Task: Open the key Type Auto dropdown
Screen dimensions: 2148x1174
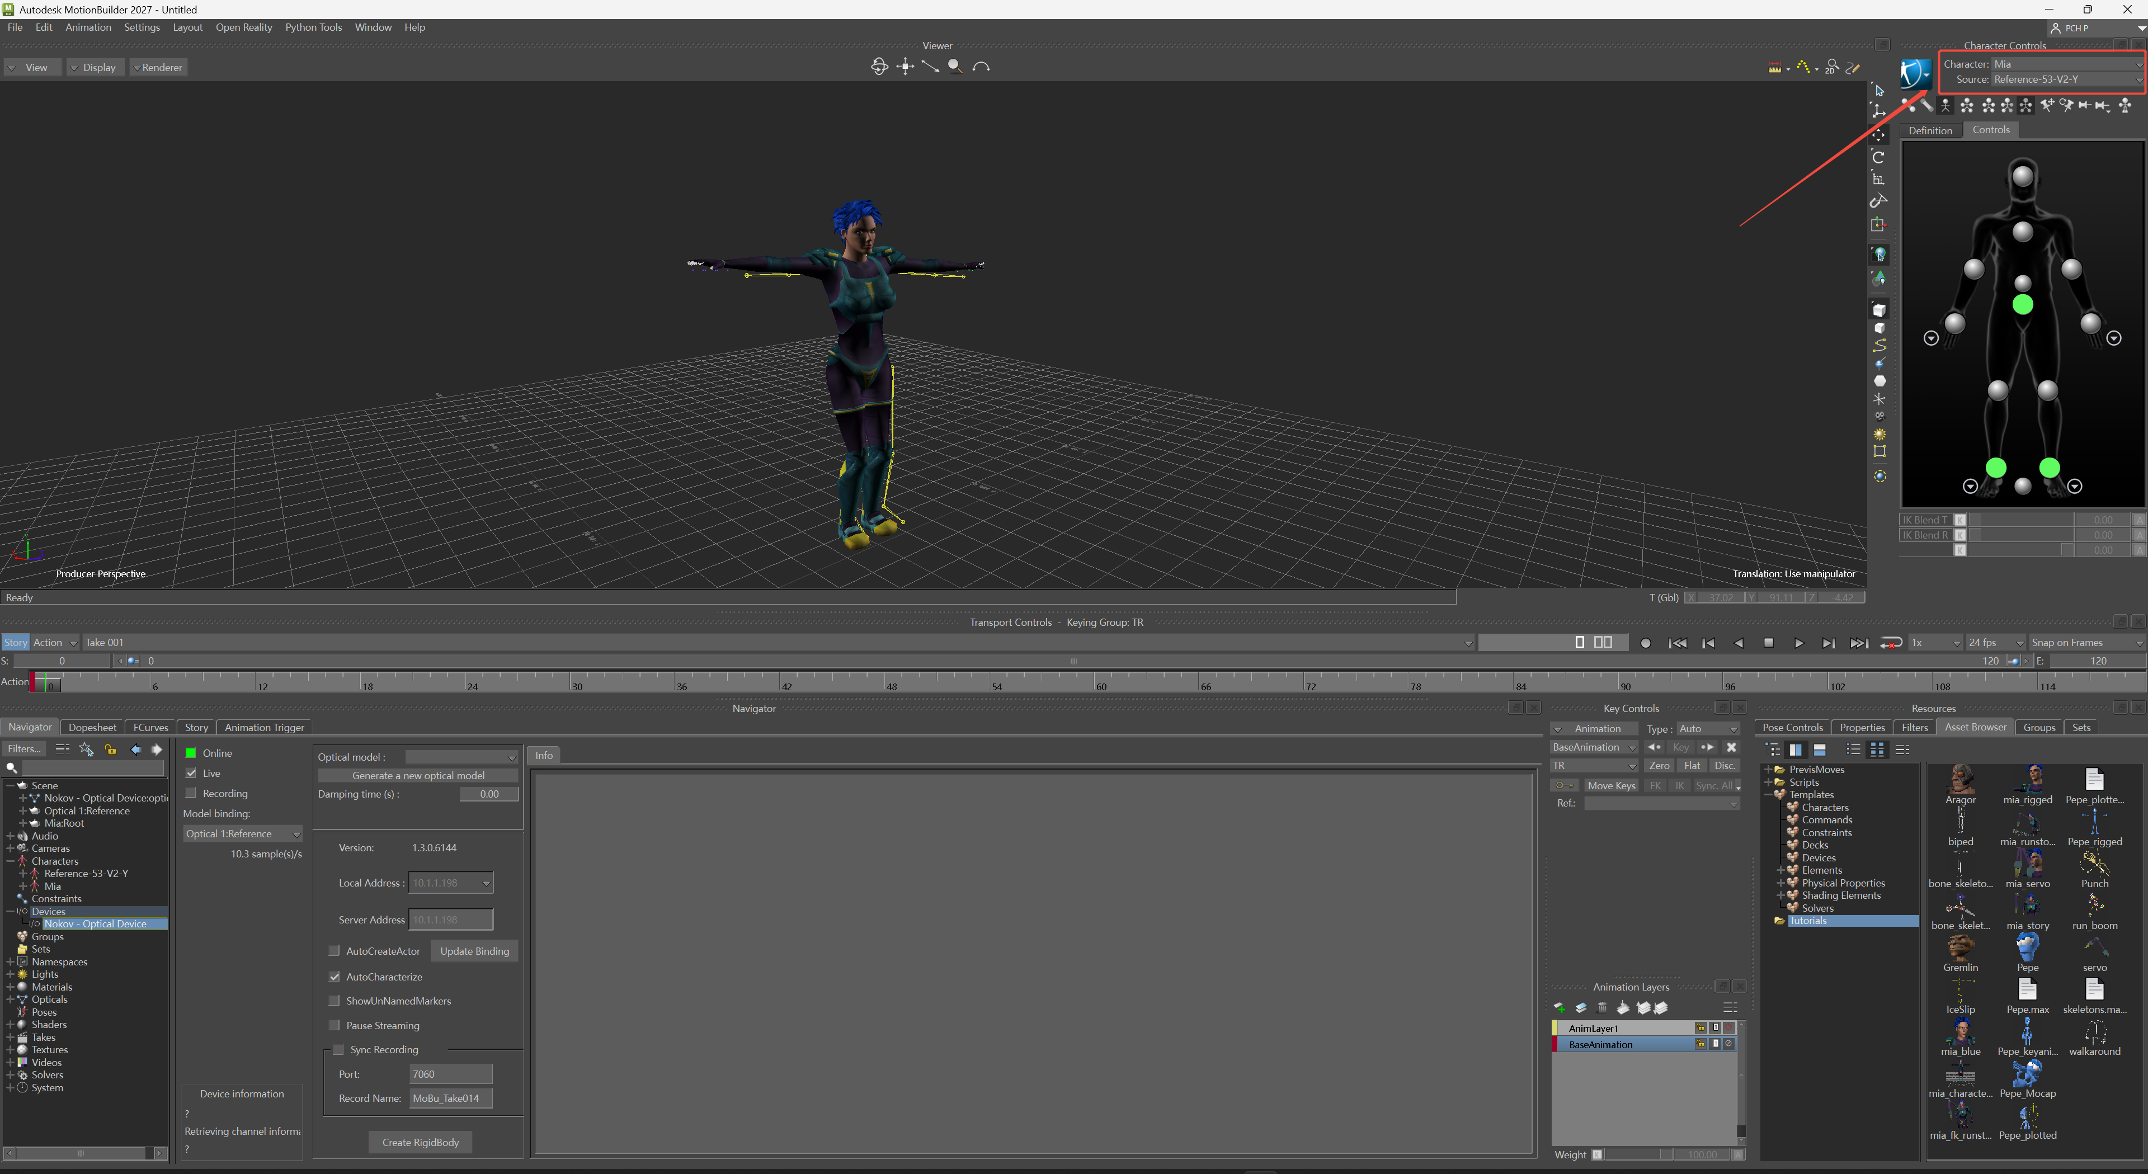Action: tap(1708, 729)
